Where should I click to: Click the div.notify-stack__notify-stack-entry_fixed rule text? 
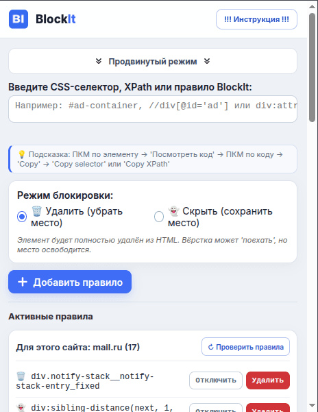click(x=84, y=381)
